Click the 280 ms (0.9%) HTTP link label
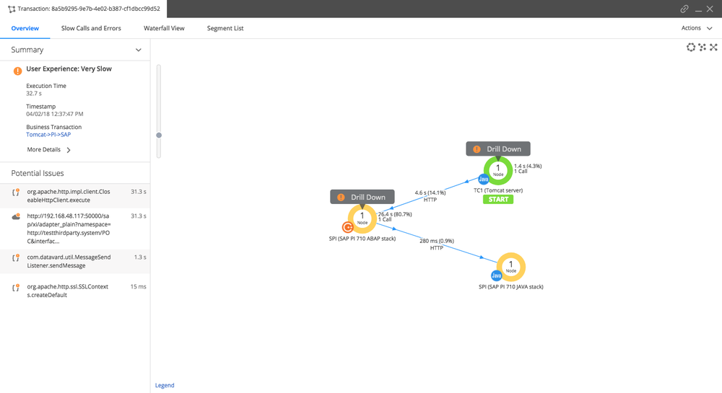 tap(437, 244)
